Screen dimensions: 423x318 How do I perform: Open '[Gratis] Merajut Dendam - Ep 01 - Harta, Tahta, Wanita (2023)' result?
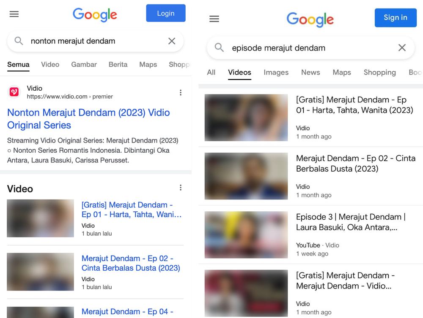[354, 105]
